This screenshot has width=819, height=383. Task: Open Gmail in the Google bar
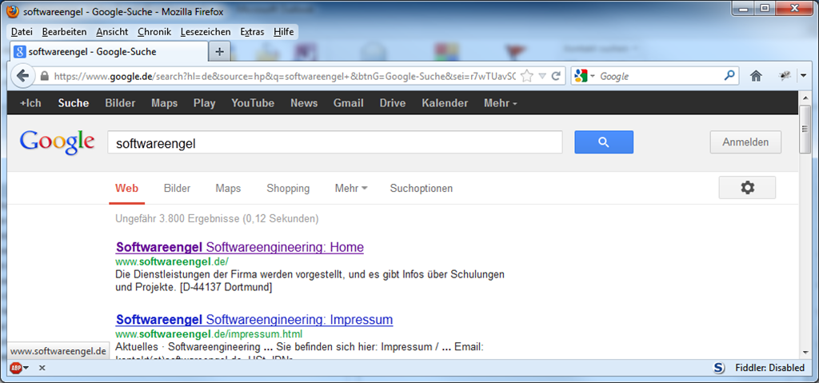click(x=349, y=103)
